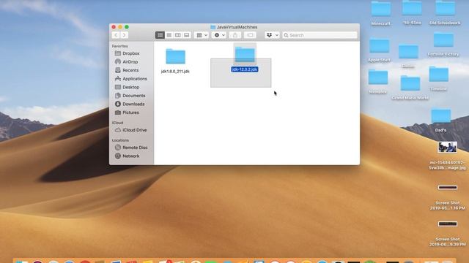This screenshot has height=263, width=469.
Task: Select the Screen Shot 2019-06 desktop file
Action: pos(448,224)
